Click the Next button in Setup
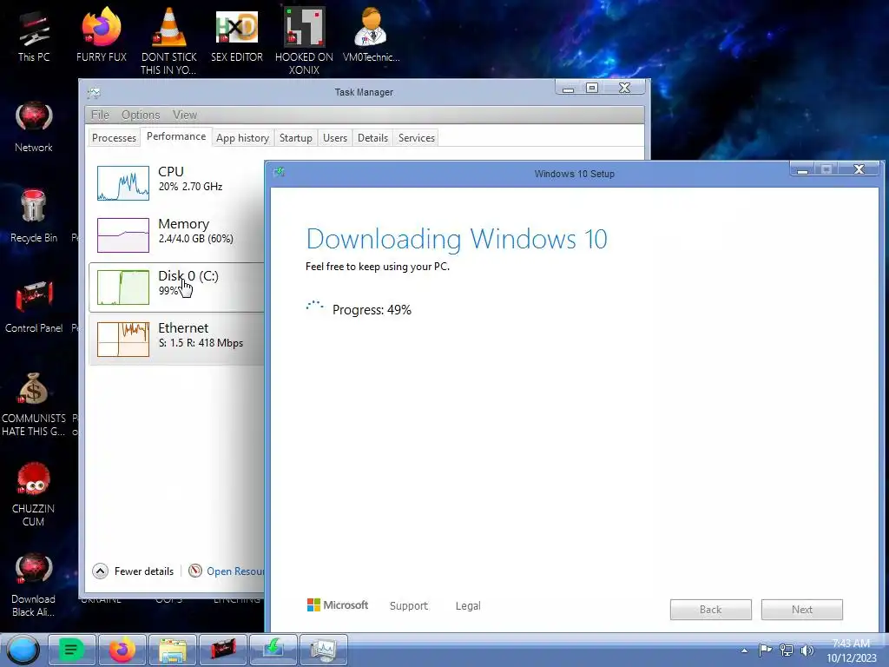Viewport: 889px width, 667px height. tap(801, 609)
